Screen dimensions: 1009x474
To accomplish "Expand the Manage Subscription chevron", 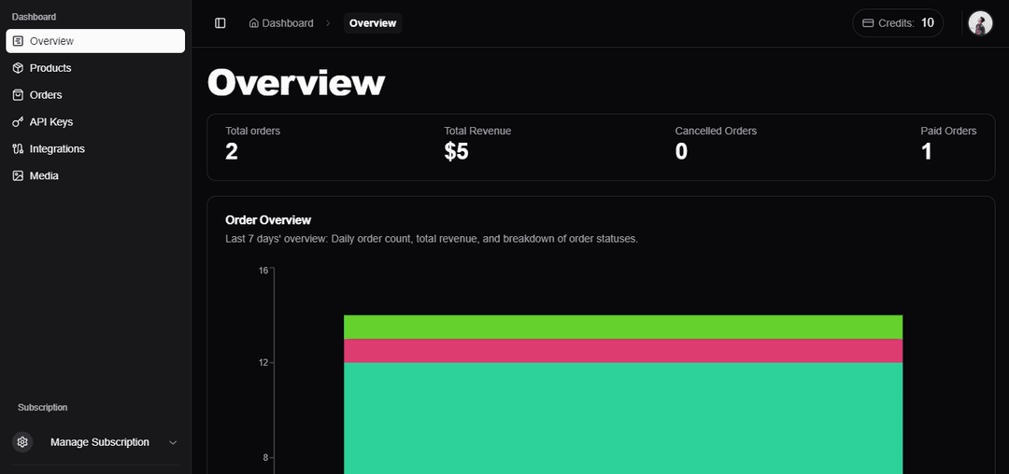I will click(173, 442).
